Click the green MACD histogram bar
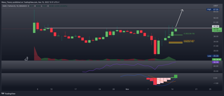Screen dimensions: 224x96 tap(176, 76)
